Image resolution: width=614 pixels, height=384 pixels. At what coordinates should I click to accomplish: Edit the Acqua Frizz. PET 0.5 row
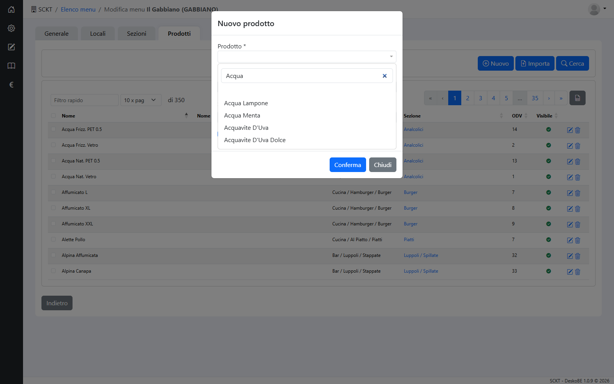pyautogui.click(x=570, y=130)
